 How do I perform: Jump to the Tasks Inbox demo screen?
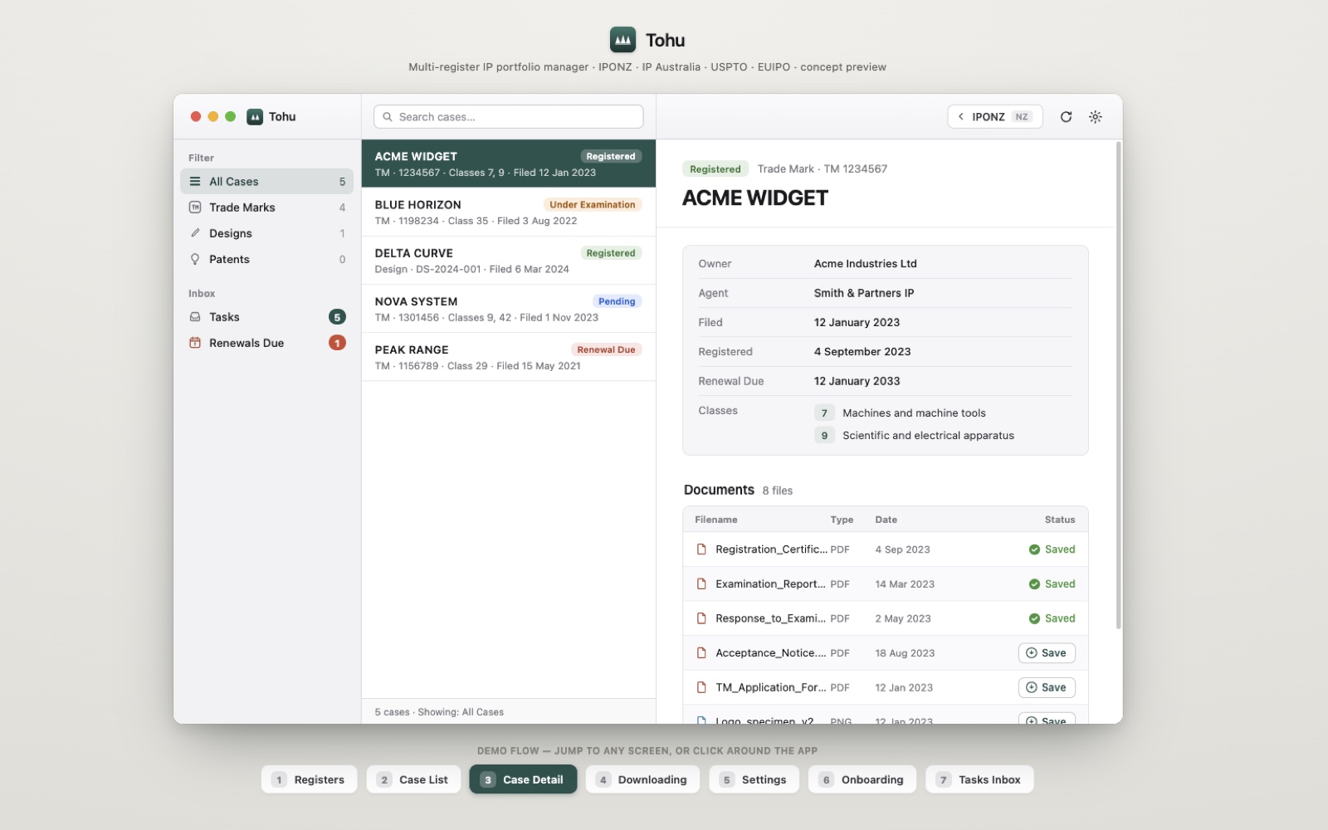979,779
